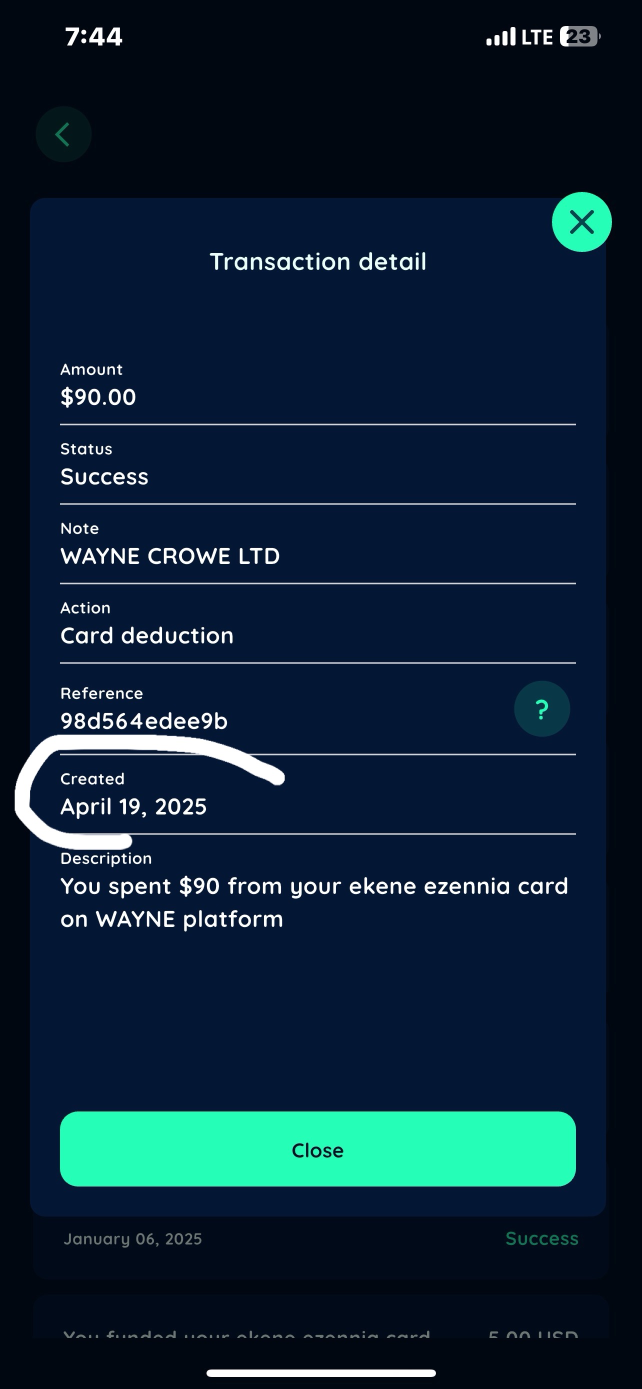642x1389 pixels.
Task: Tap the back chevron arrow
Action: pyautogui.click(x=63, y=134)
